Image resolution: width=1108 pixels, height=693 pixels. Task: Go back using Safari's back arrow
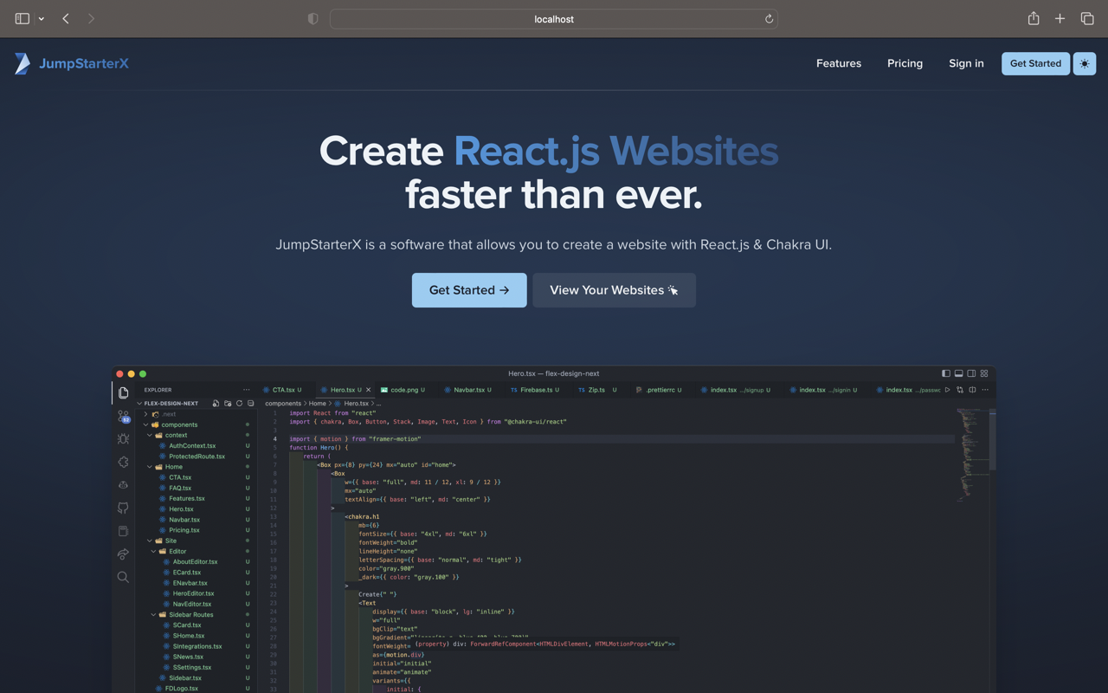[66, 18]
